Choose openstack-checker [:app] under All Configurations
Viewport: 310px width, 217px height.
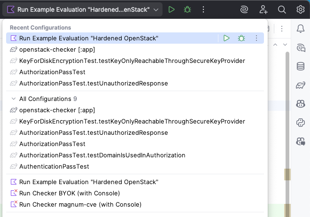(135, 110)
